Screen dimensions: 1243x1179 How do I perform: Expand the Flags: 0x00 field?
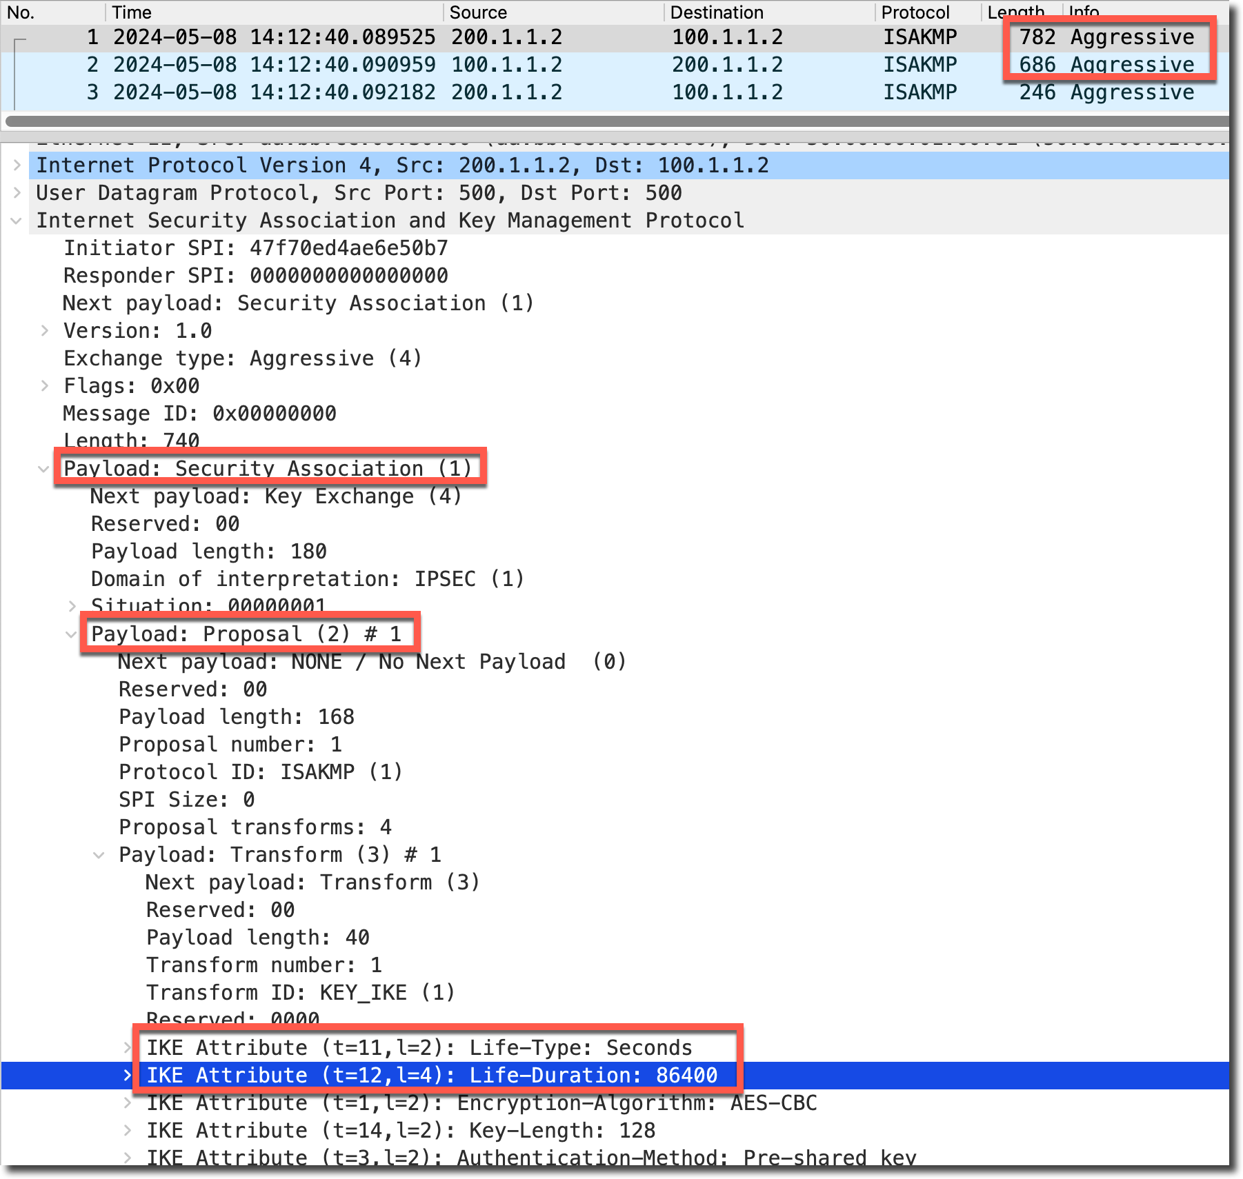45,386
